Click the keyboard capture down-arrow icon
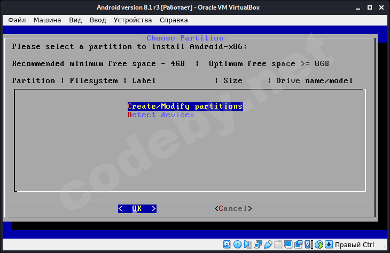The image size is (390, 253). 329,244
